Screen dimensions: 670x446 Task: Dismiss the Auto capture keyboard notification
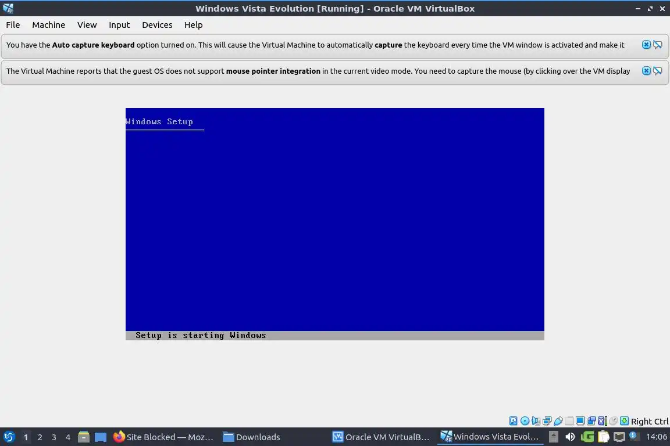click(x=646, y=45)
